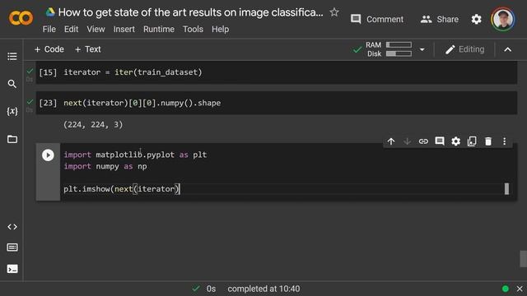527x296 pixels.
Task: Open the Terminal panel
Action: (12, 269)
